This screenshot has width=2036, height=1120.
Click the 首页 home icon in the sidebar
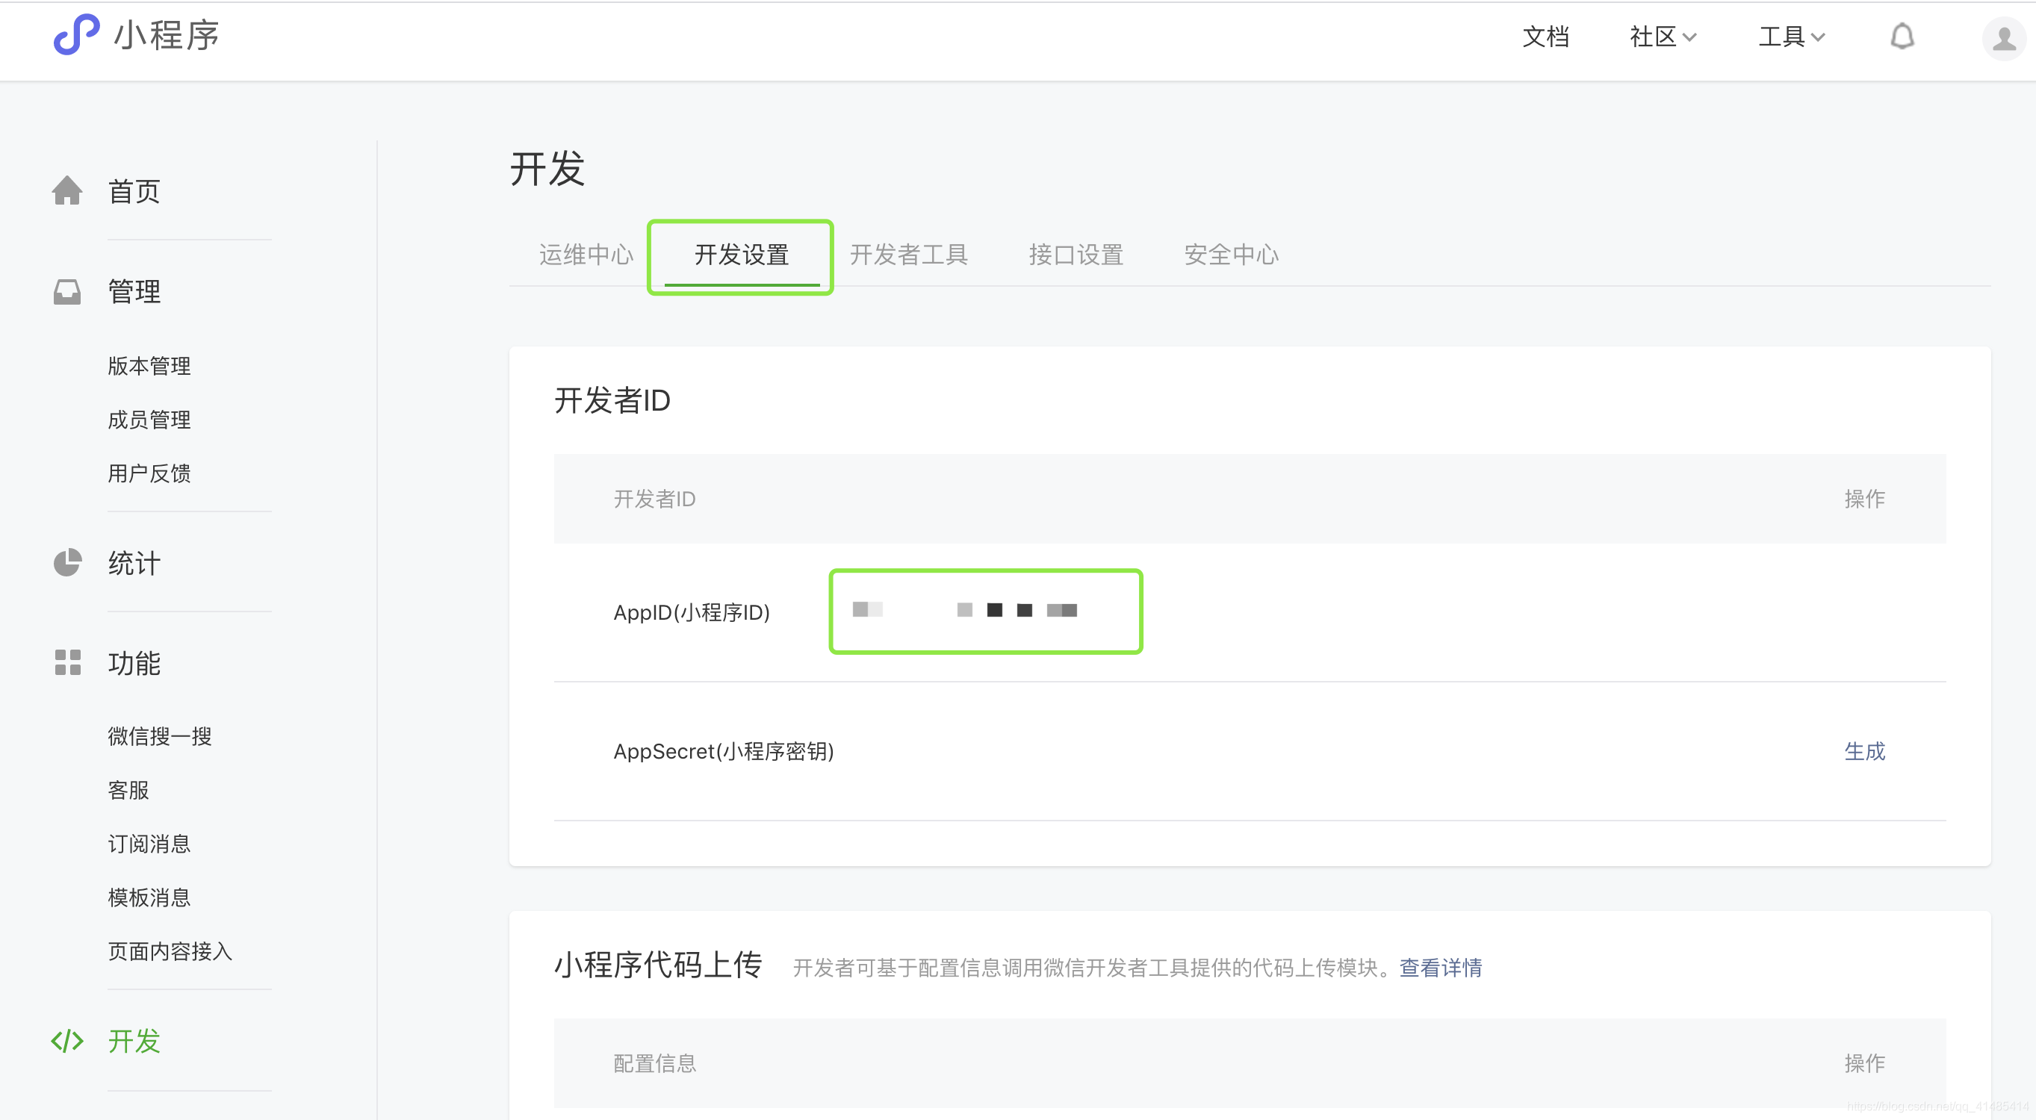(67, 190)
